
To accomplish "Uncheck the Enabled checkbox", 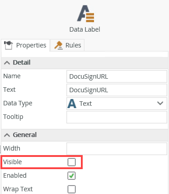I will [x=71, y=176].
